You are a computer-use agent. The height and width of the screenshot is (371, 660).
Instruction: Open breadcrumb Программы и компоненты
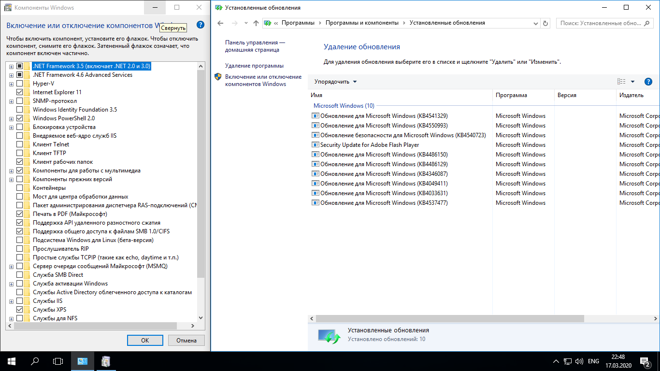362,23
